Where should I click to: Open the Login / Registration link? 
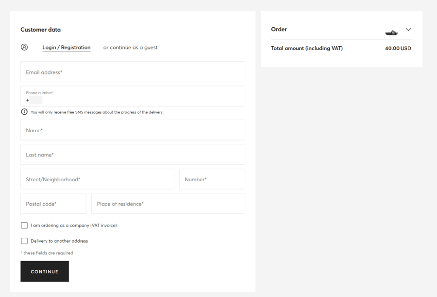(x=67, y=48)
